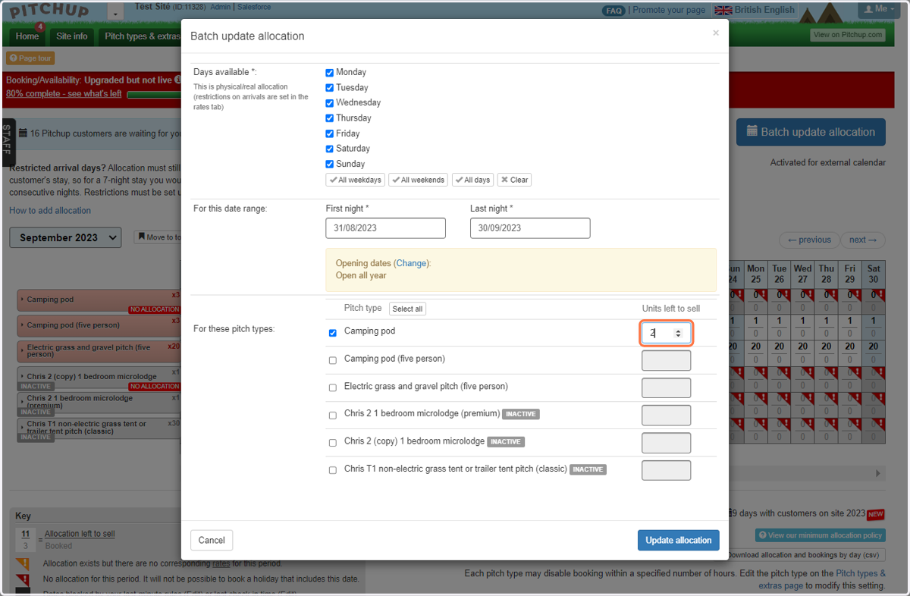Go to next calendar period

863,240
